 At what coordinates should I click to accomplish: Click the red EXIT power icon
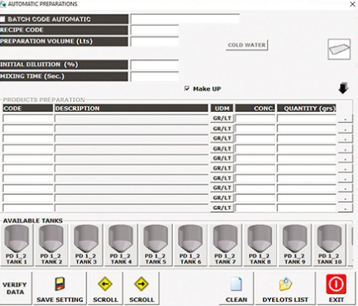point(336,284)
